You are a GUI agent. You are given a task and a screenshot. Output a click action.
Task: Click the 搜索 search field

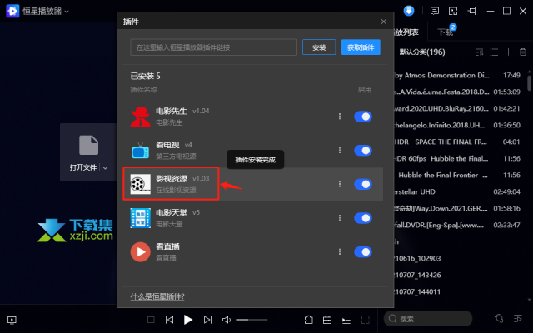pyautogui.click(x=428, y=319)
